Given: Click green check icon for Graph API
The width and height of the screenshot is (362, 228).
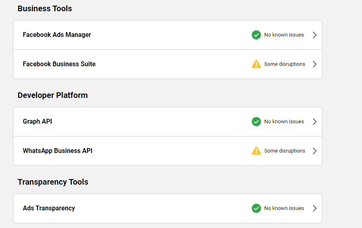Looking at the screenshot, I should coord(256,122).
